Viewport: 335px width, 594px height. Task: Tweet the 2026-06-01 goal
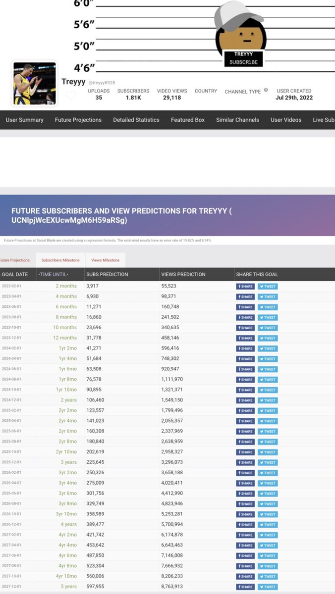tap(268, 494)
